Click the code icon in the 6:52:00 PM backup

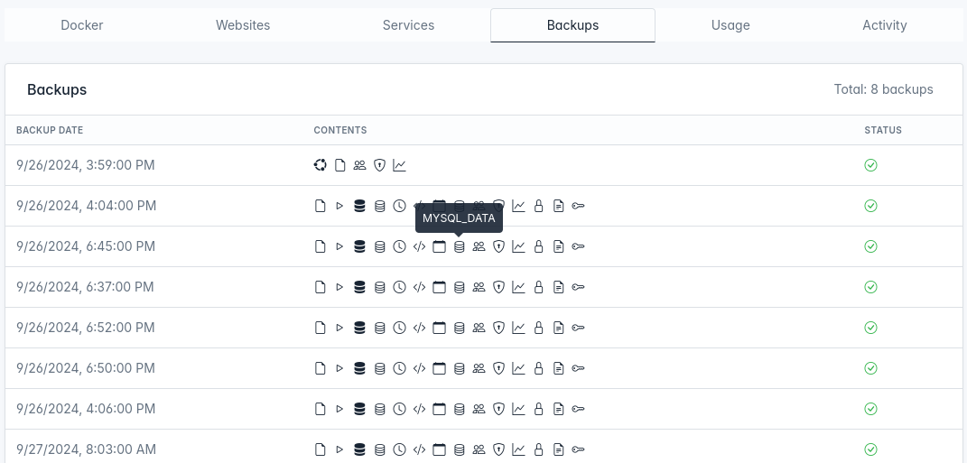(419, 328)
